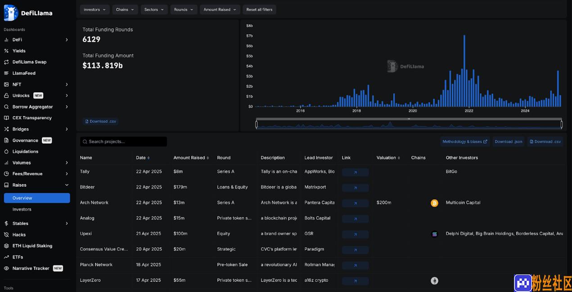Screen dimensions: 572x292
Task: Expand the Bridges sidebar section chevron
Action: (67, 129)
